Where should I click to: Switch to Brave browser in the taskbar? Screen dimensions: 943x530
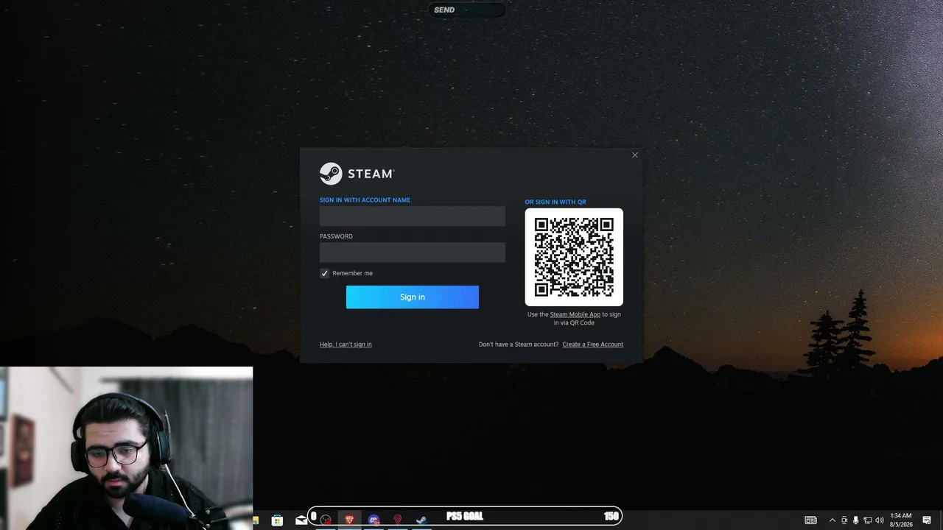(350, 520)
